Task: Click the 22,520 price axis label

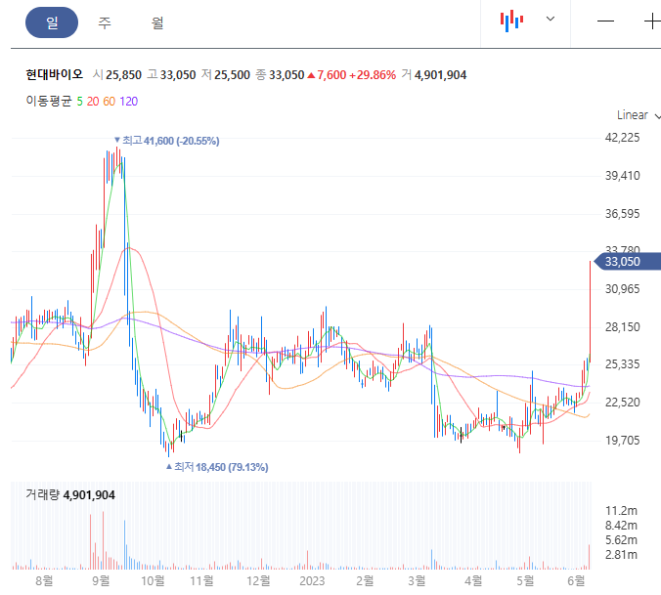Action: click(x=622, y=403)
